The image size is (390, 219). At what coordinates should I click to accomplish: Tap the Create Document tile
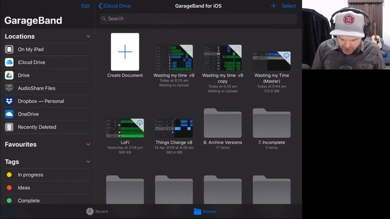point(125,52)
